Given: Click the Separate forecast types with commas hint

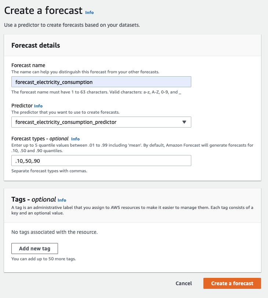Looking at the screenshot, I should click(x=49, y=171).
